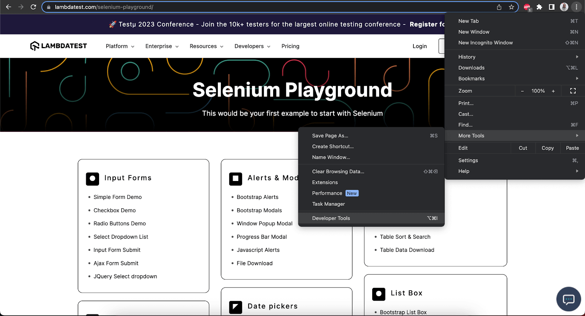Choose Create Shortcut...
The image size is (585, 316).
[371, 146]
